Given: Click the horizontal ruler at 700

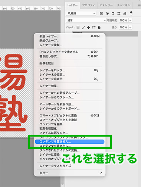Looking at the screenshot, I should [43, 9].
